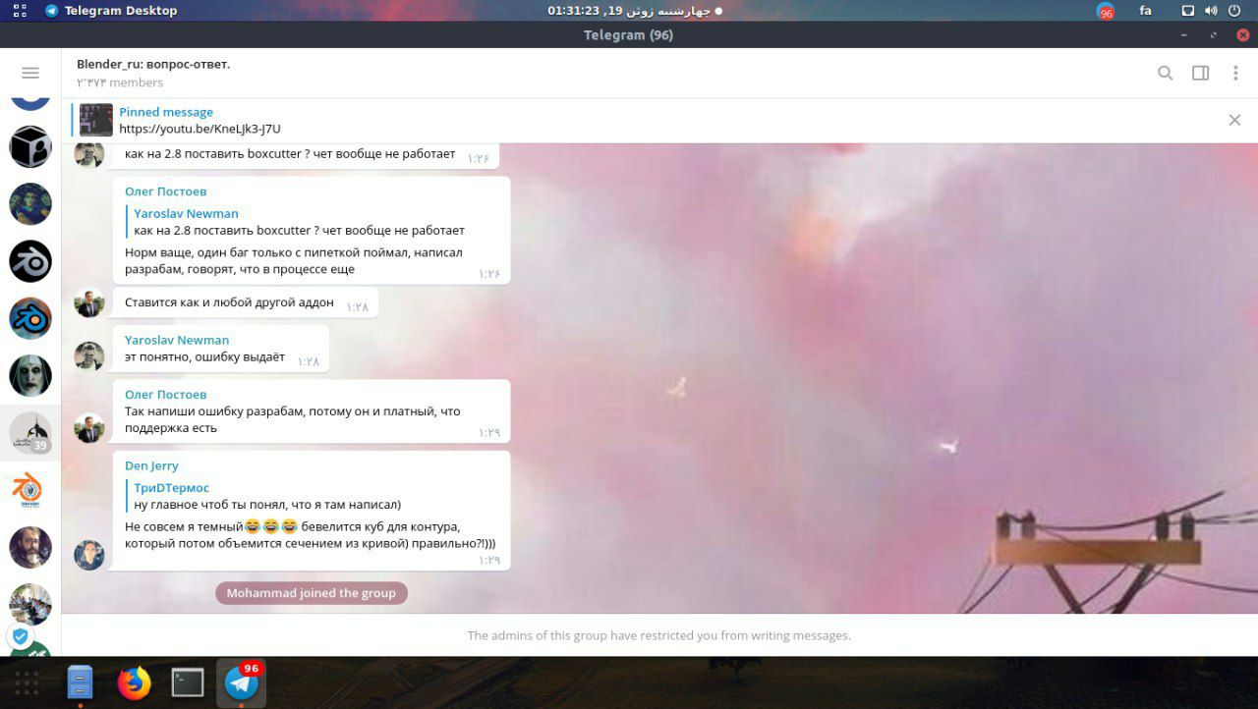Open the power system menu icon

tap(1234, 11)
